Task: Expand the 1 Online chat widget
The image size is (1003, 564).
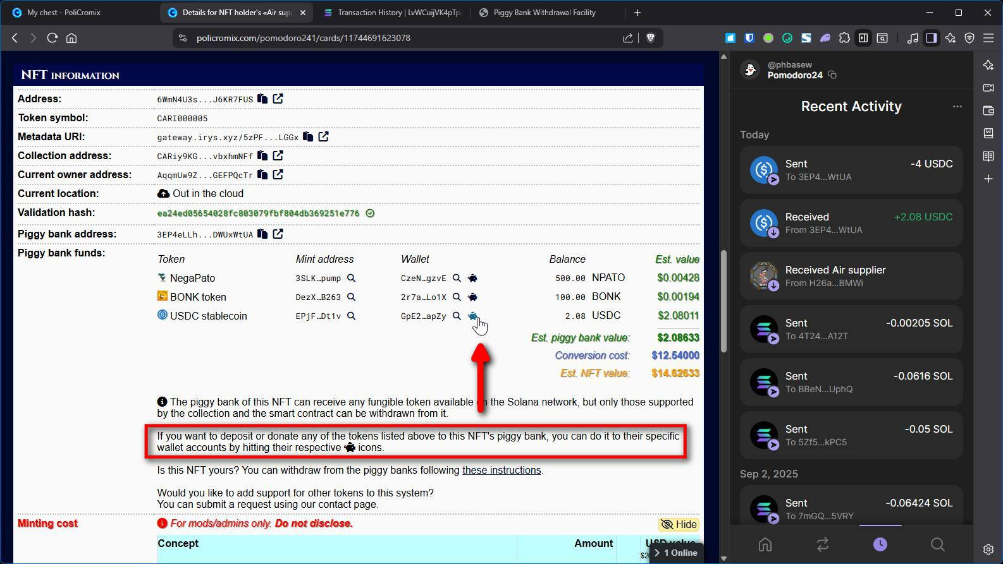Action: coord(676,553)
